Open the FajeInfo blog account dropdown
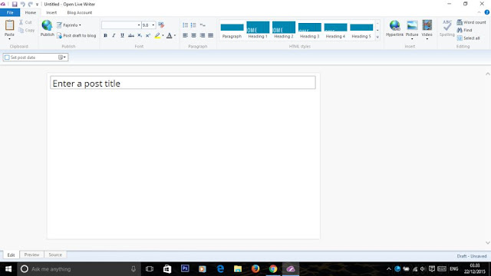Viewport: 491px width, 276px height. (x=69, y=25)
